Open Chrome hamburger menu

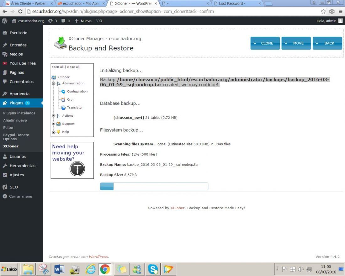(x=340, y=11)
